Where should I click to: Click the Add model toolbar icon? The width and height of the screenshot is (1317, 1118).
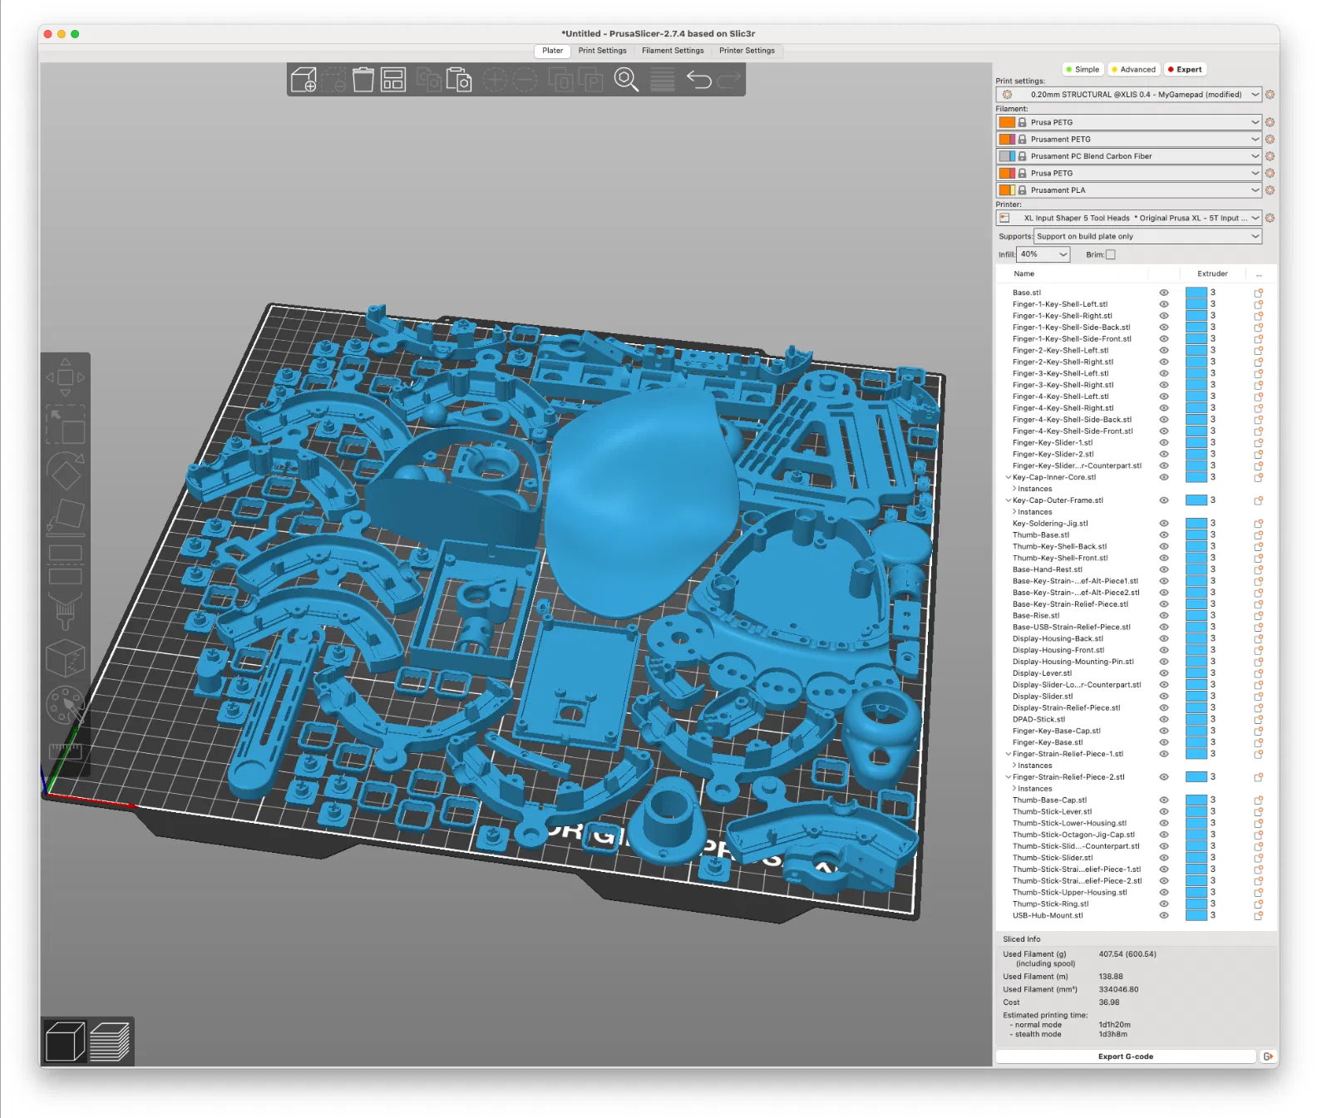click(303, 80)
